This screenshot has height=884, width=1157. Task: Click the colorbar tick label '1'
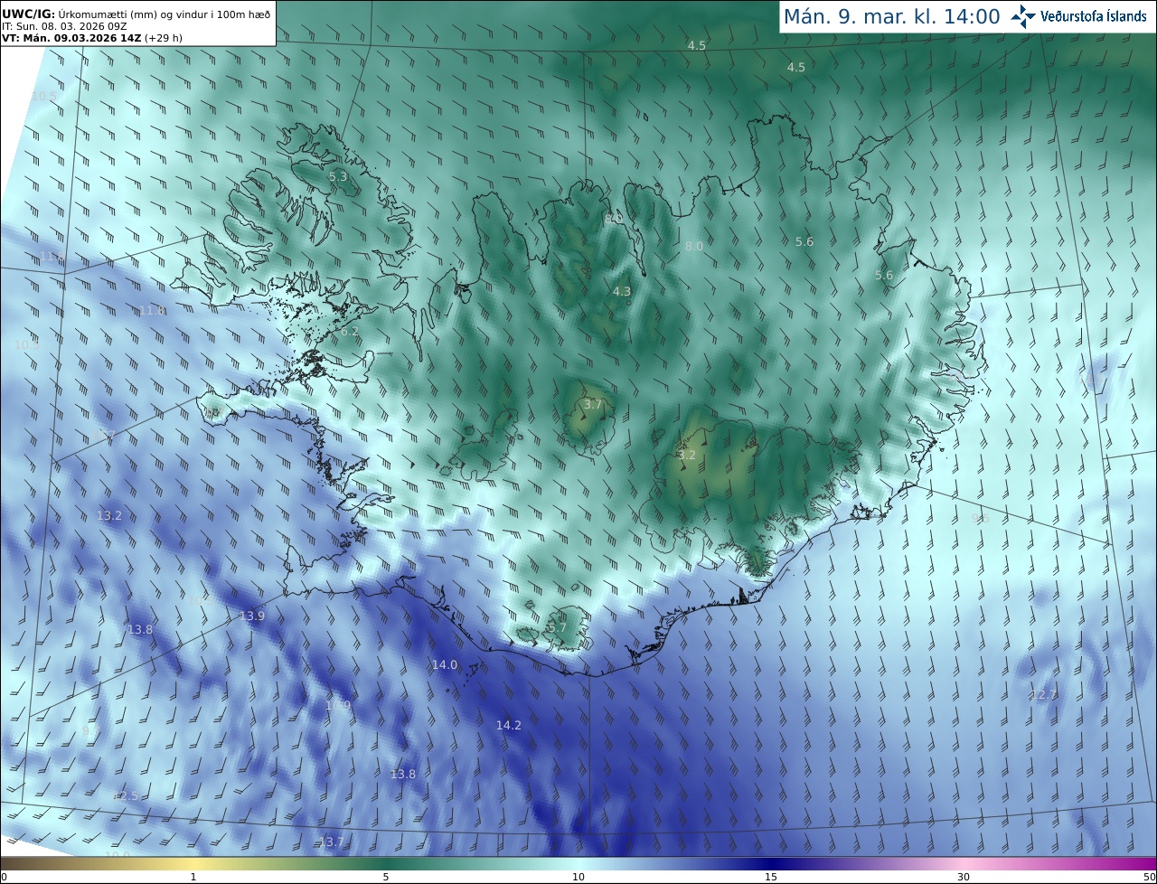click(193, 877)
